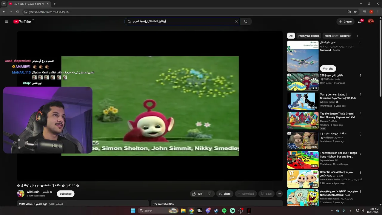This screenshot has height=215, width=382.
Task: Open the YouTube hamburger guide menu
Action: click(7, 21)
